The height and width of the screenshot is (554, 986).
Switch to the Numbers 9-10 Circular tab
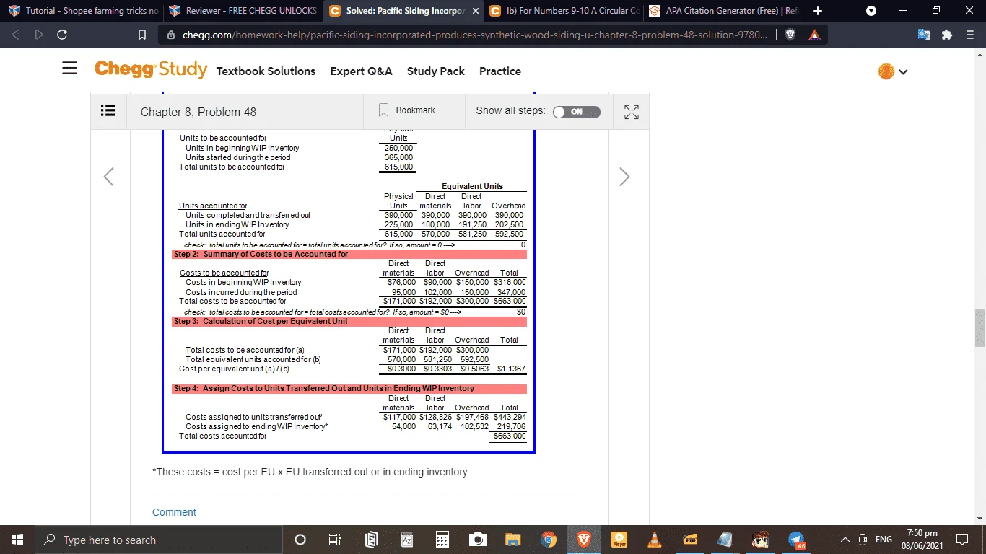pyautogui.click(x=564, y=11)
